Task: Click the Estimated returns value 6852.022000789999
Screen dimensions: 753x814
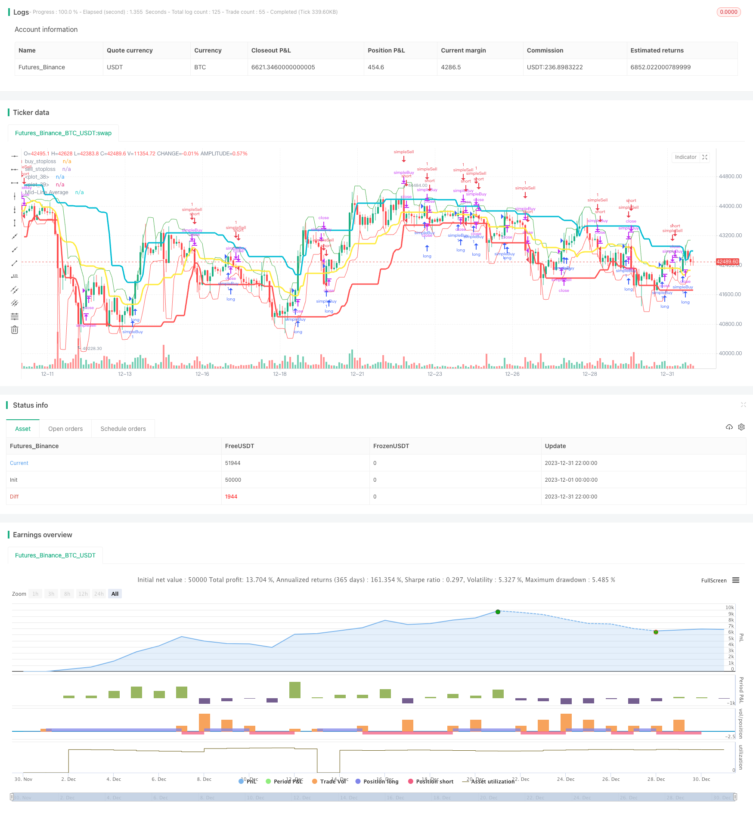Action: click(660, 67)
